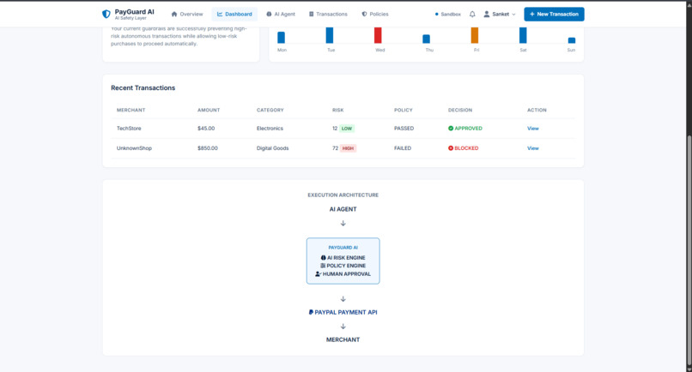This screenshot has width=692, height=372.
Task: Click the BLOCKED decision text
Action: coord(466,148)
